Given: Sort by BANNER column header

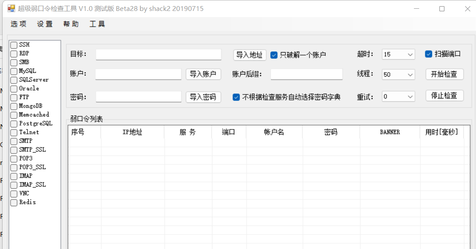Looking at the screenshot, I should pyautogui.click(x=390, y=132).
